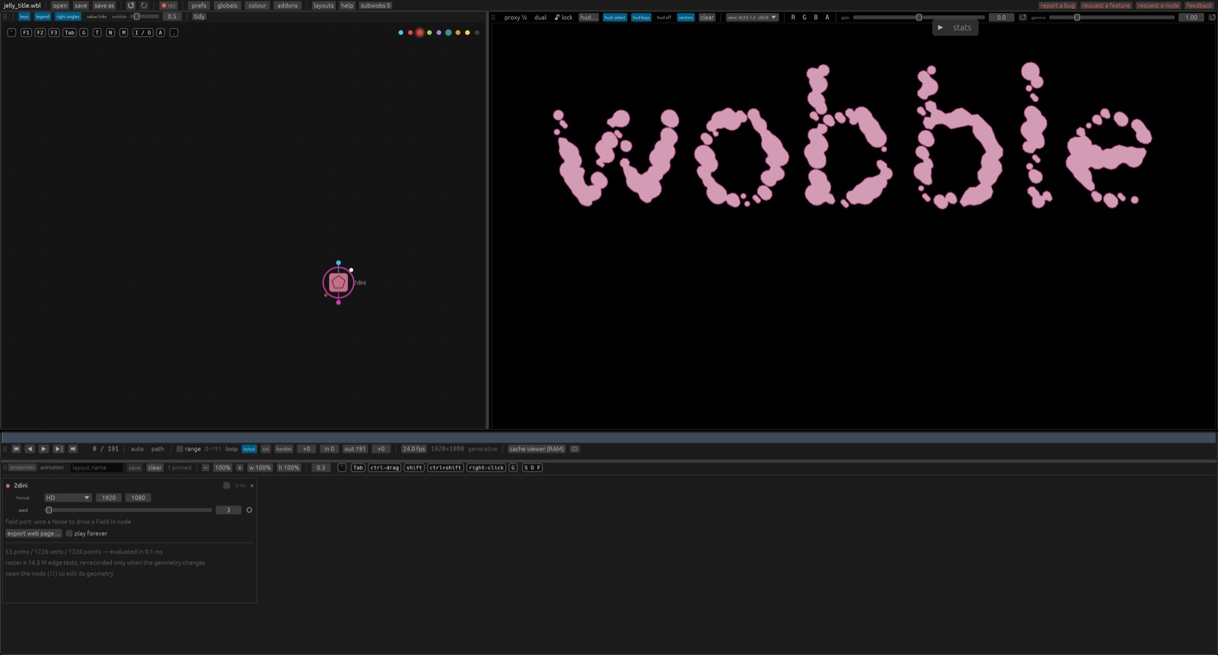Click the square icon after cache viewer

[x=575, y=449]
